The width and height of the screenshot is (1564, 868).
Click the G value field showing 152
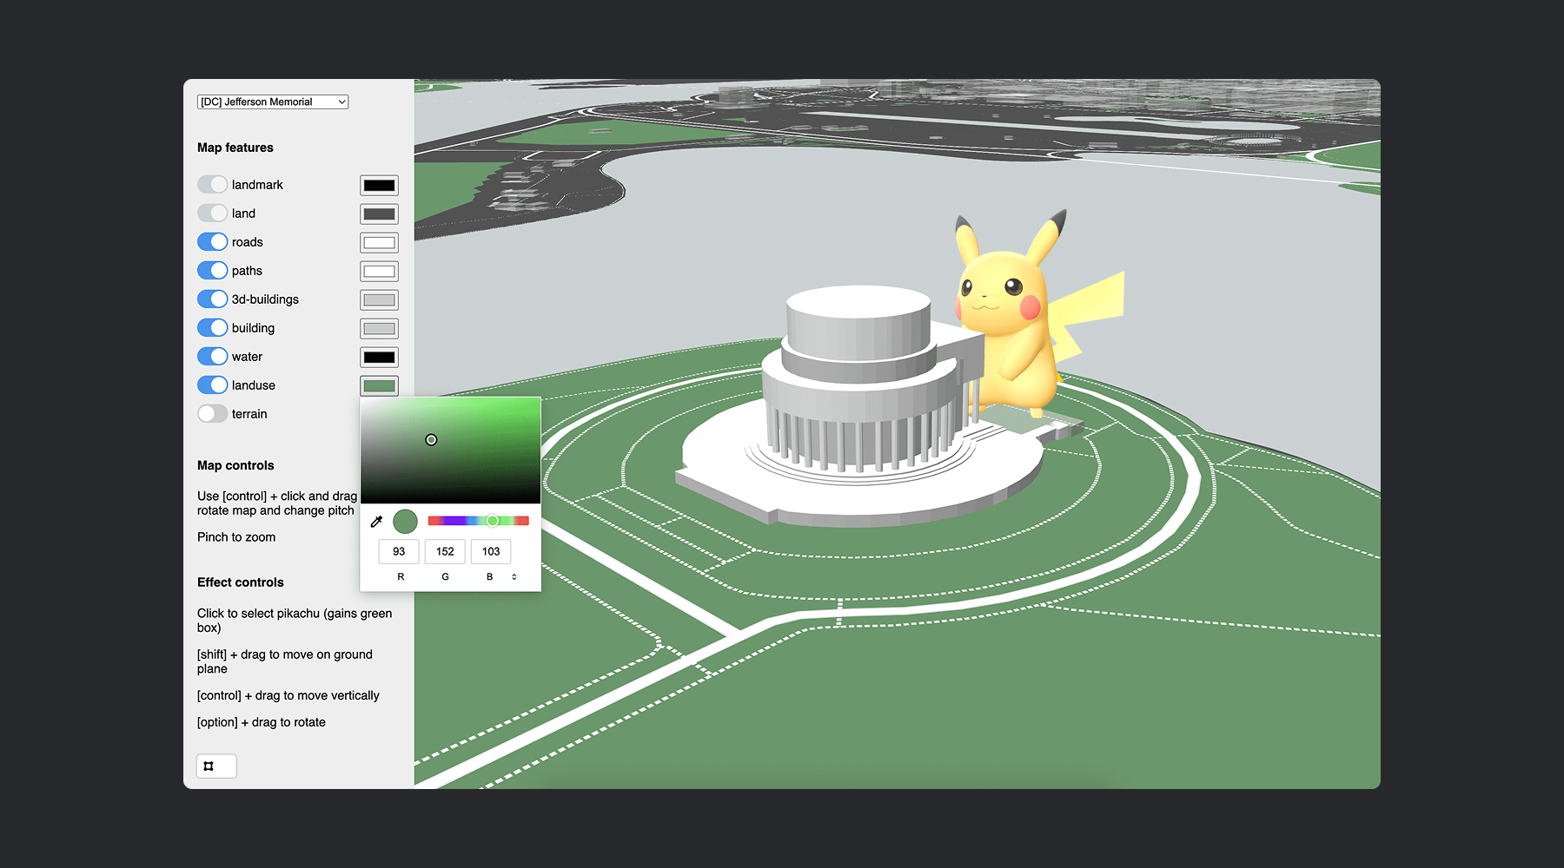click(445, 551)
